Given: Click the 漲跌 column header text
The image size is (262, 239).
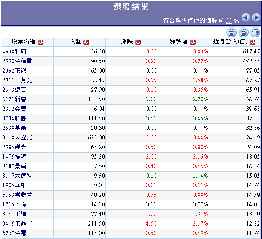Looking at the screenshot, I should coord(127,41).
